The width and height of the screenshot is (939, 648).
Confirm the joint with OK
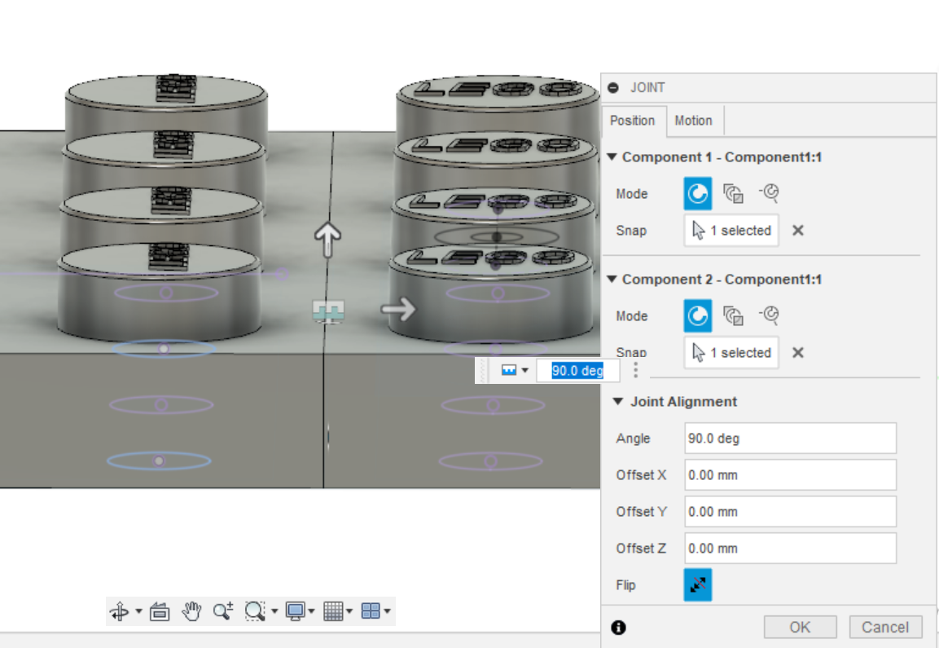coord(800,627)
